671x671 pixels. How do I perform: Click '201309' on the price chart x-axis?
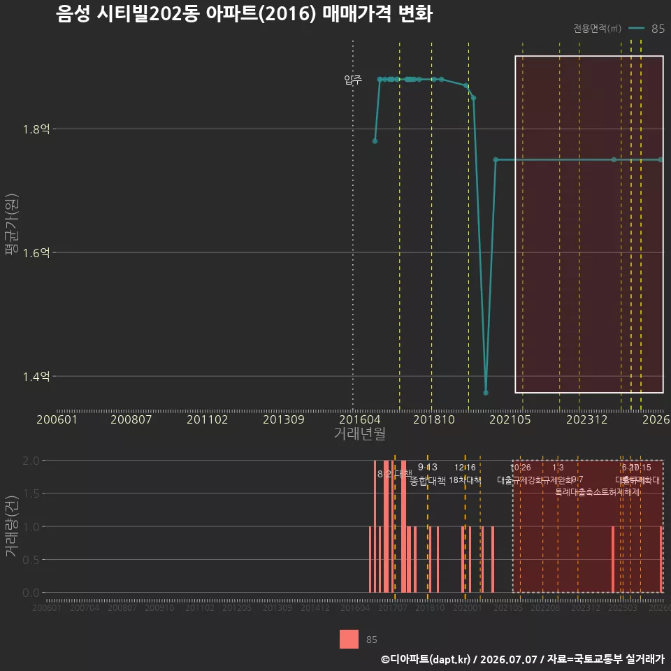pyautogui.click(x=283, y=419)
